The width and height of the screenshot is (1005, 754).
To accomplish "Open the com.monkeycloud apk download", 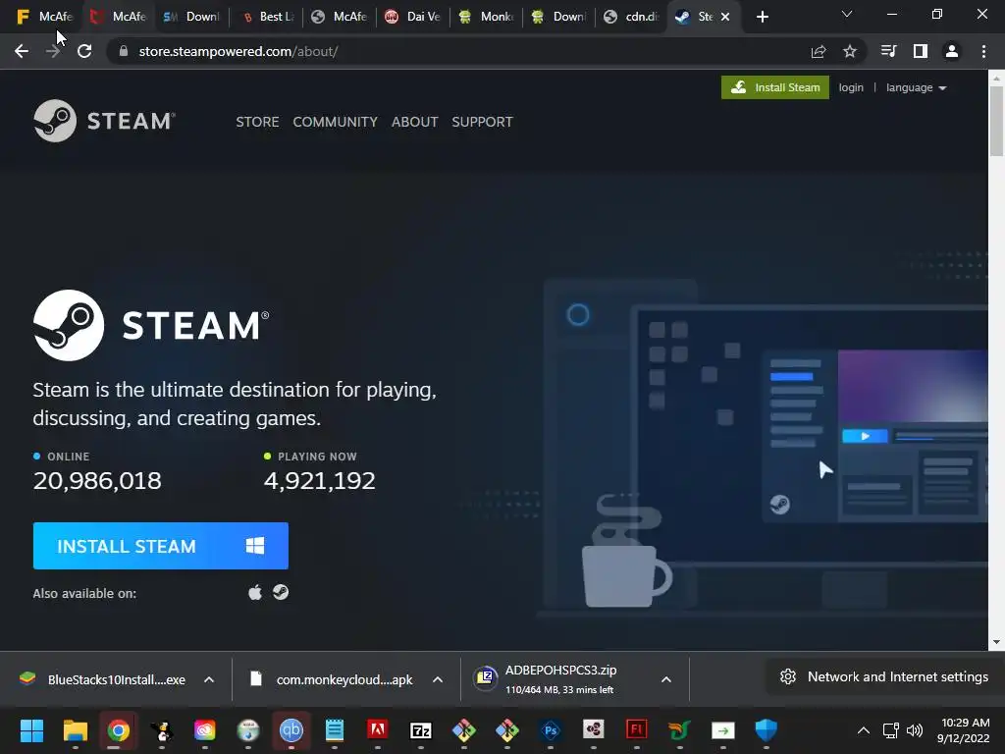I will 334,679.
